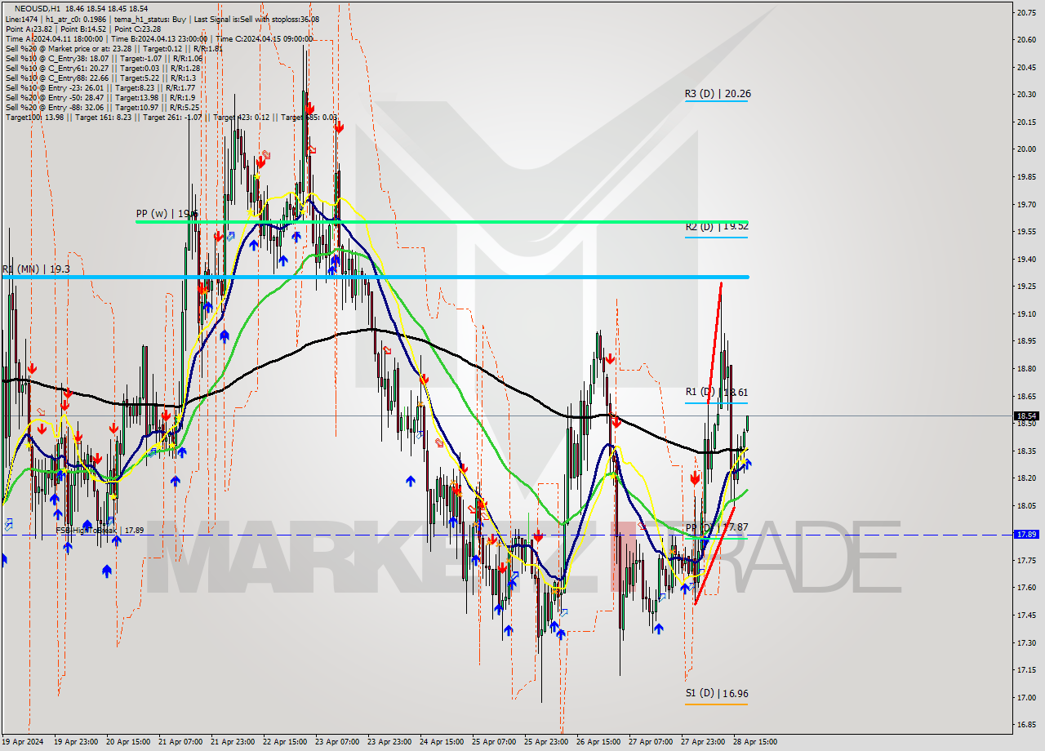
Task: Click the 'Sell %10 @ C_Entry38: 18.07' row
Action: click(x=104, y=58)
